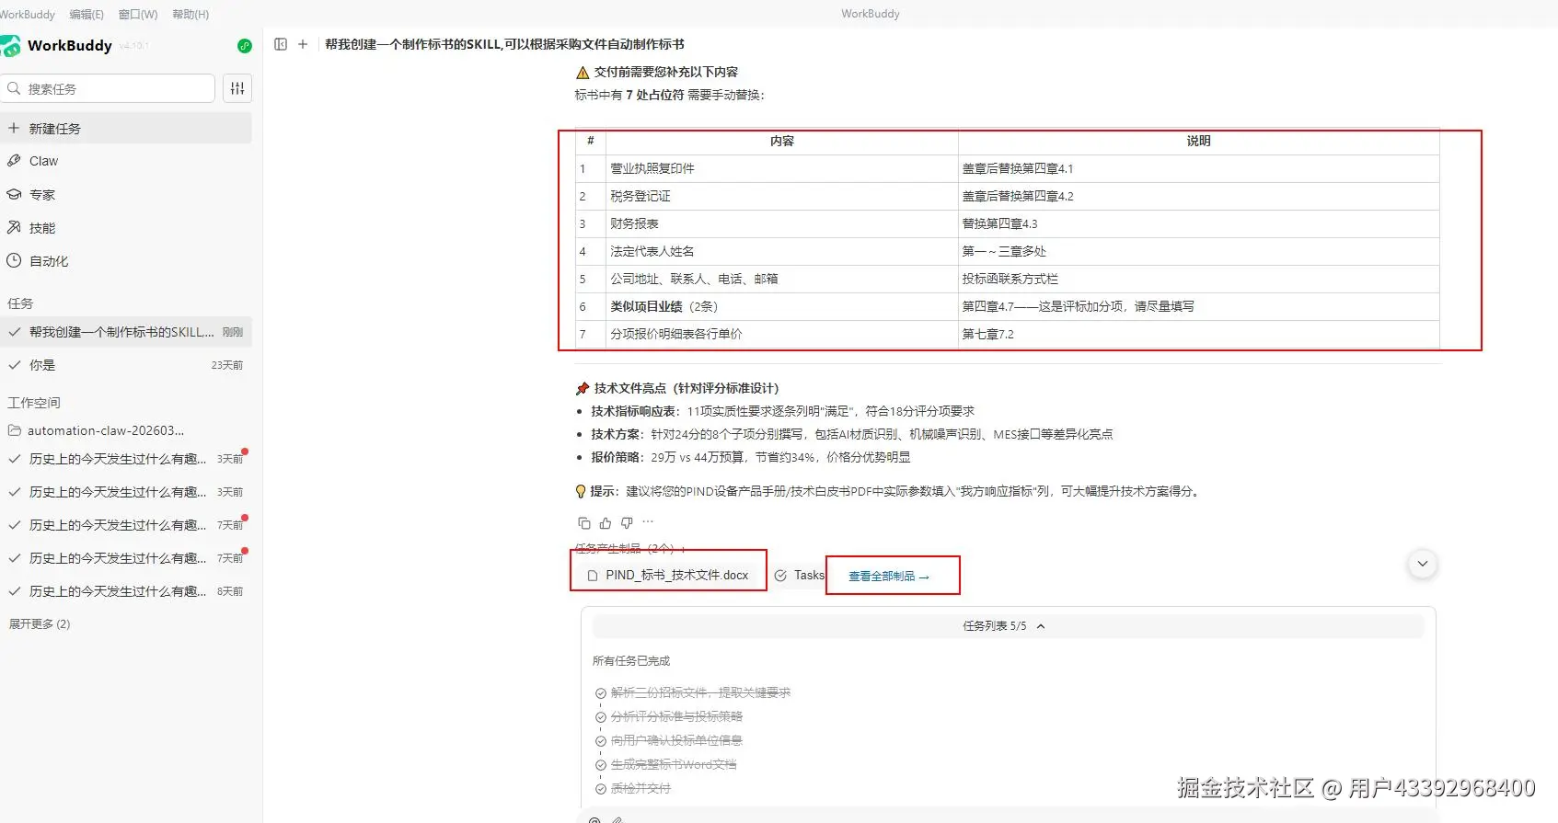The height and width of the screenshot is (823, 1558).
Task: Click the 报价策略 bullet text
Action: [751, 457]
